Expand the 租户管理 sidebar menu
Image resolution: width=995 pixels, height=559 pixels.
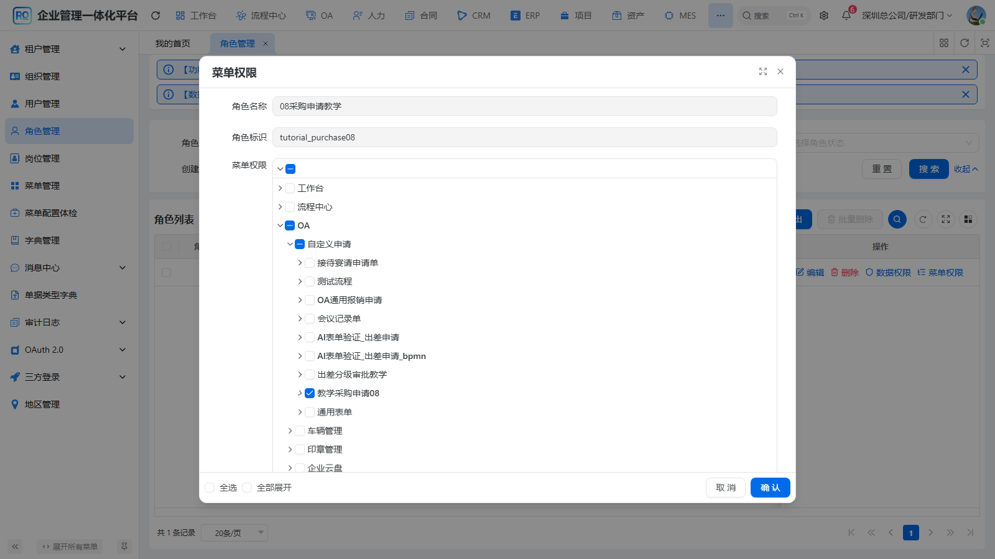point(69,49)
